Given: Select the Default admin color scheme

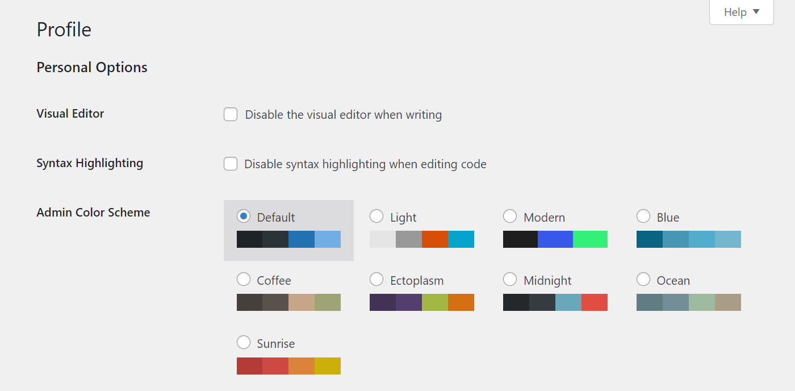Looking at the screenshot, I should click(x=244, y=216).
